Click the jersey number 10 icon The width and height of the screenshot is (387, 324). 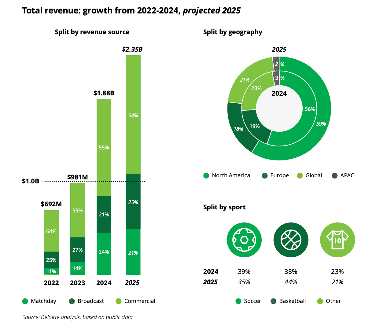tap(337, 240)
